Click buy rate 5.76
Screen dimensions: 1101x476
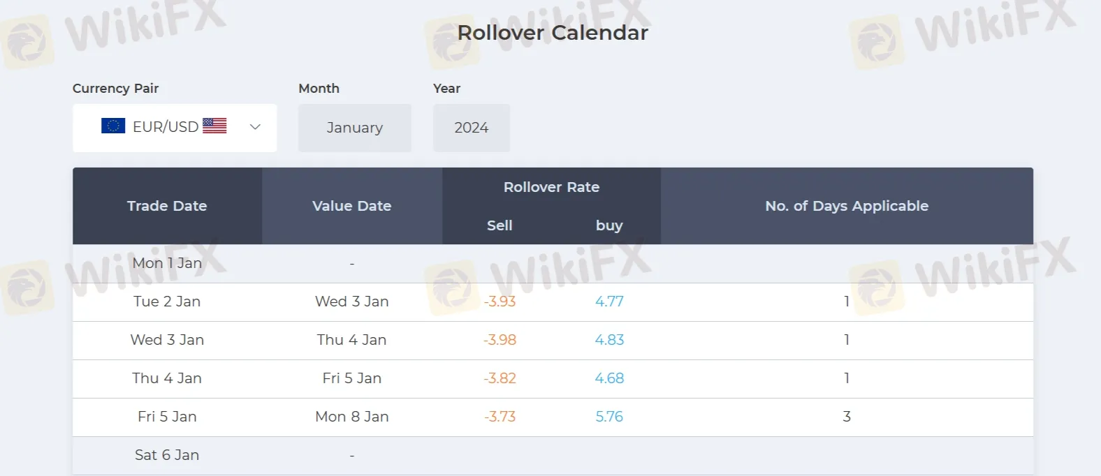coord(609,417)
